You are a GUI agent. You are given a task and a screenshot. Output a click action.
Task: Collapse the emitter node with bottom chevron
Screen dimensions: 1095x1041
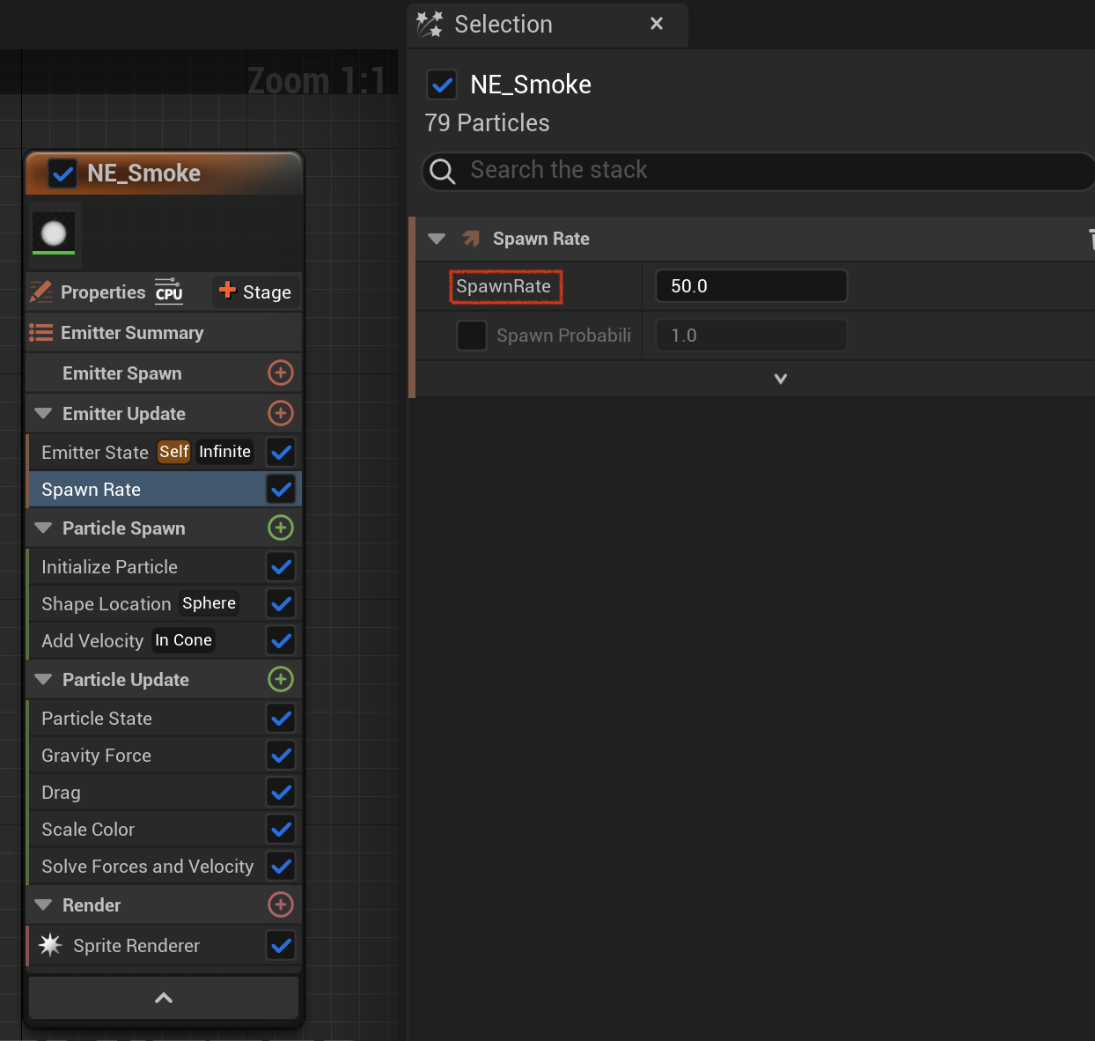(x=164, y=998)
